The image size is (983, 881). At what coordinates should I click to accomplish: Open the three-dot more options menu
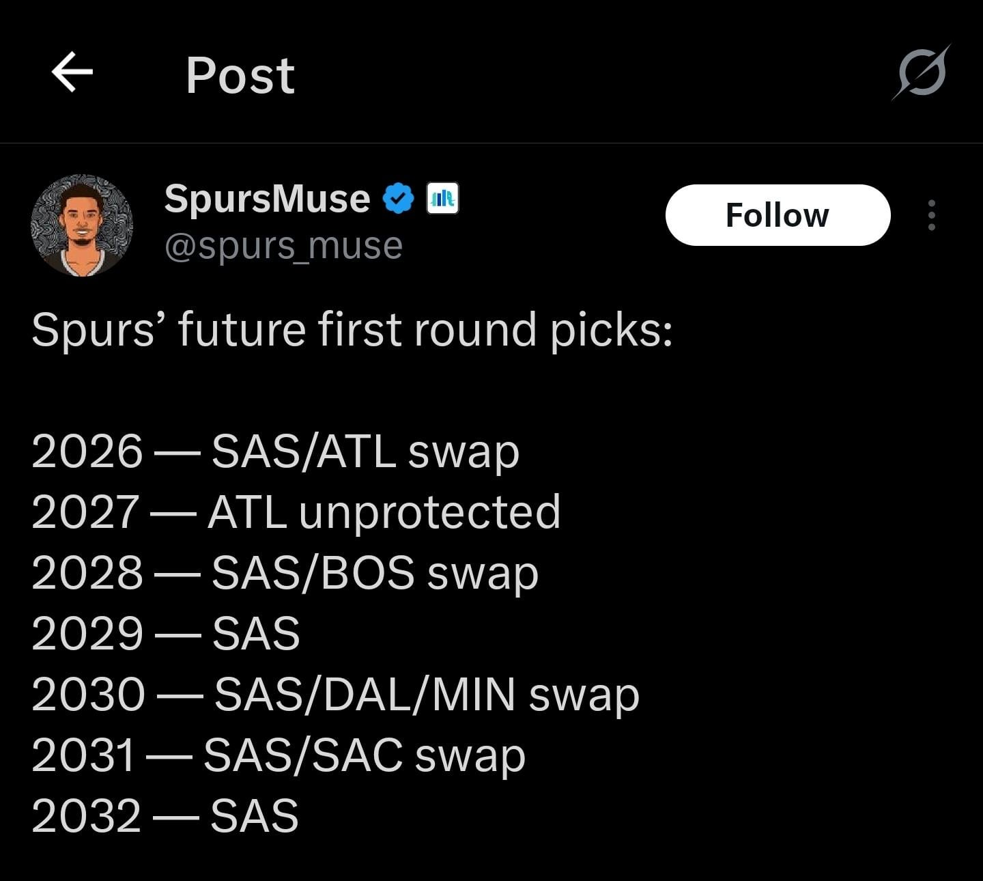click(931, 215)
